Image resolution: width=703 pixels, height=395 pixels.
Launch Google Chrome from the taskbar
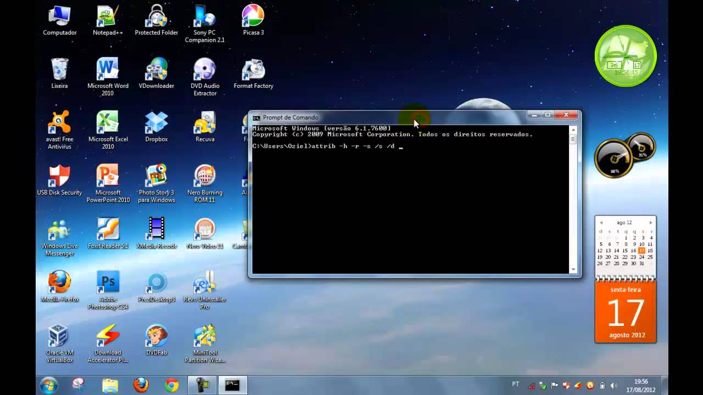pyautogui.click(x=172, y=385)
